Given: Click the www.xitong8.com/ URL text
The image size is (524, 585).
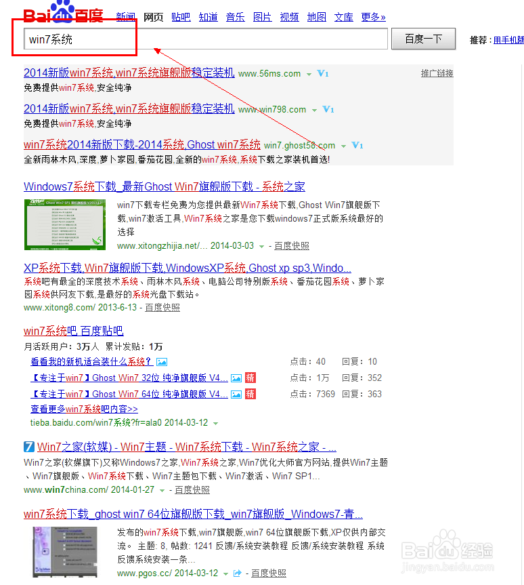Looking at the screenshot, I should tap(60, 308).
